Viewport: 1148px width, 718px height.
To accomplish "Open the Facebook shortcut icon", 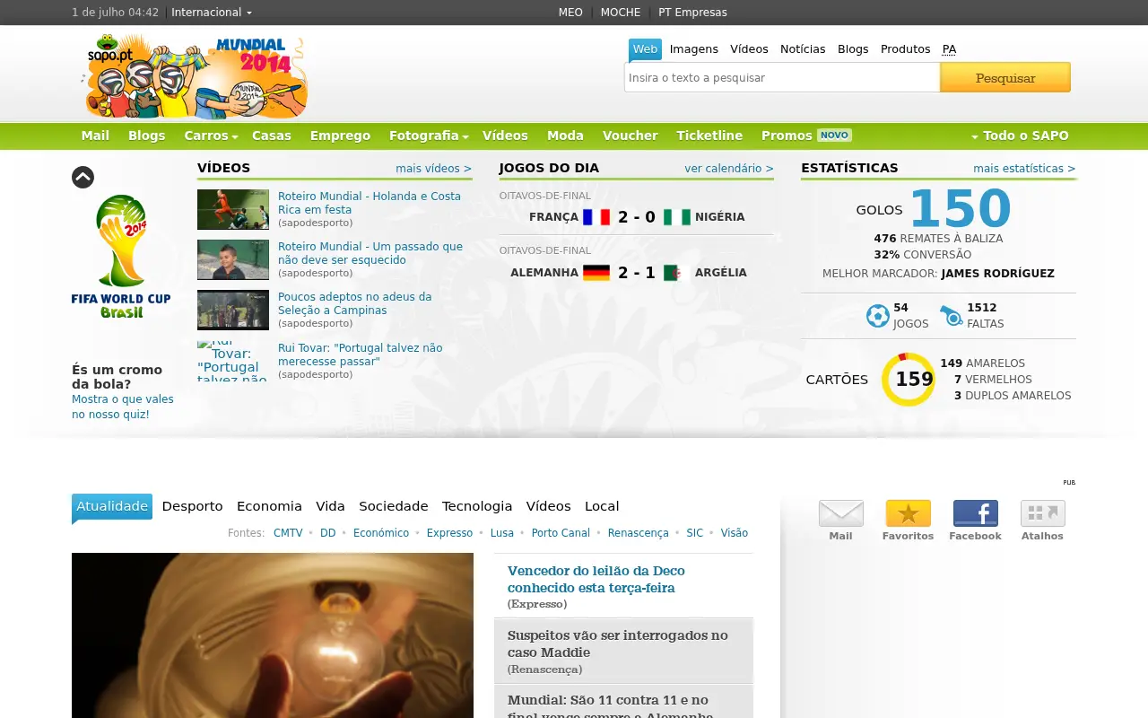I will 975,513.
